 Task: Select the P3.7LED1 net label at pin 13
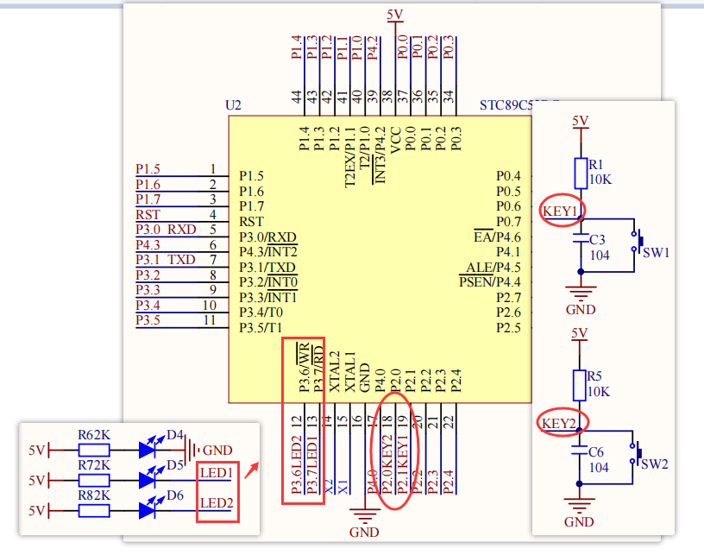pos(312,464)
